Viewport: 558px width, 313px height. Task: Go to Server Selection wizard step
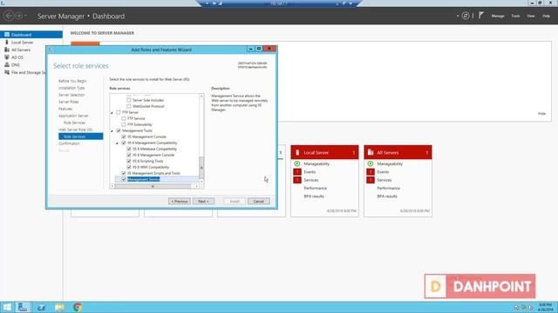pos(71,95)
